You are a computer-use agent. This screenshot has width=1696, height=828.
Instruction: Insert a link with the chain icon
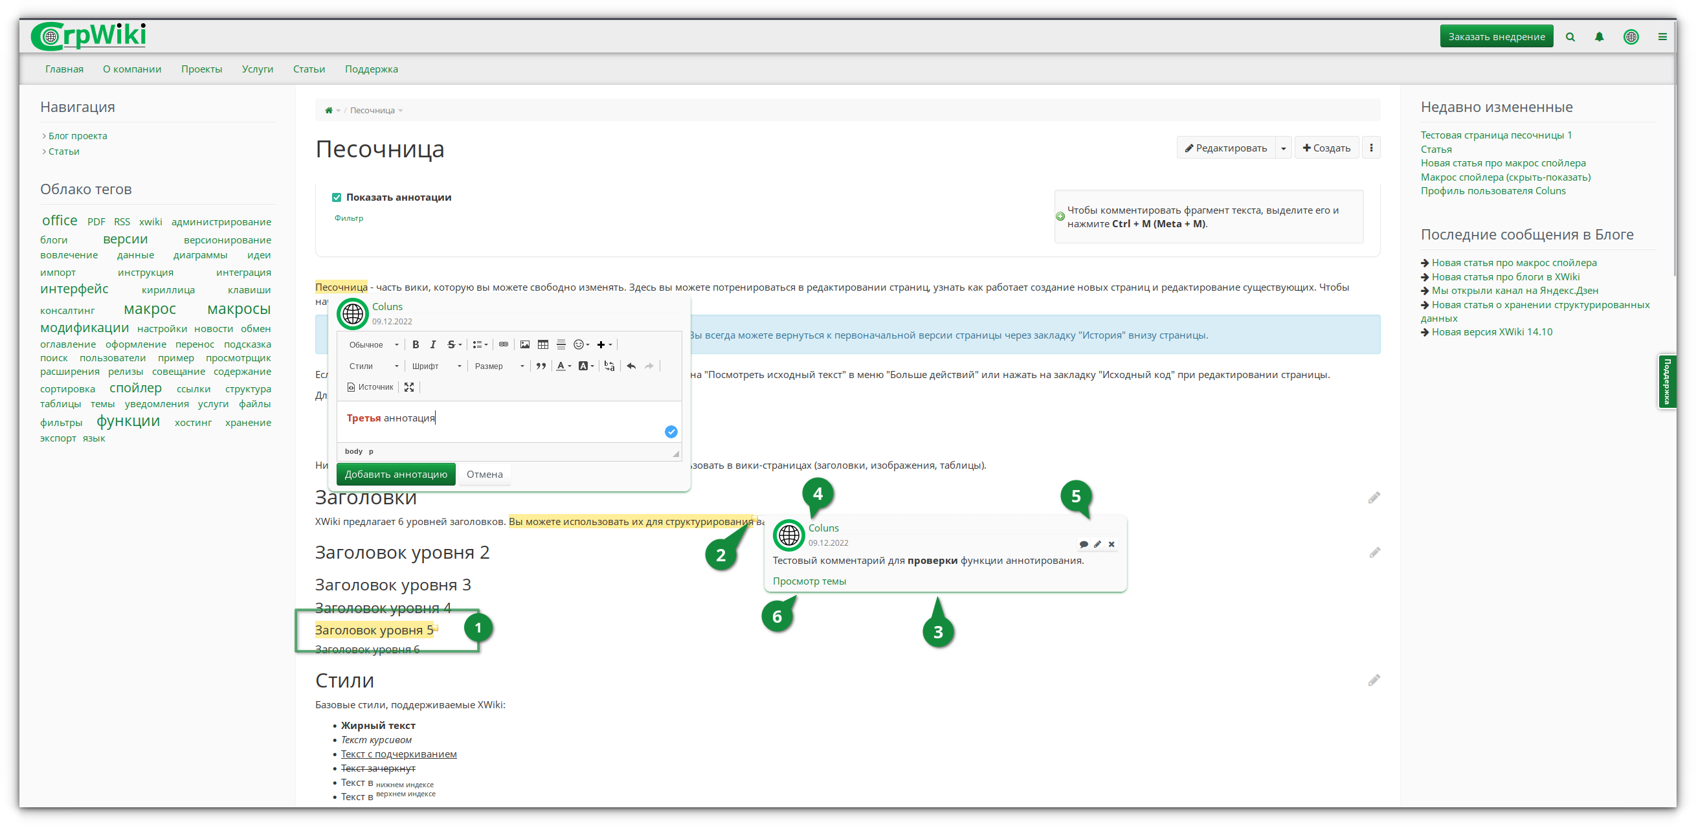tap(503, 344)
